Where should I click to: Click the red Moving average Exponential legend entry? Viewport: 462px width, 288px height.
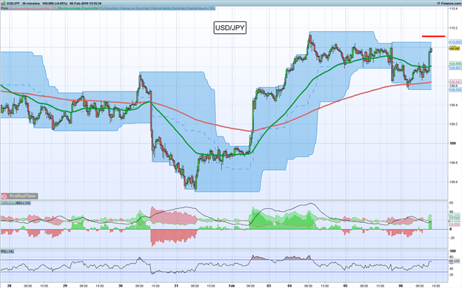[x=33, y=8]
